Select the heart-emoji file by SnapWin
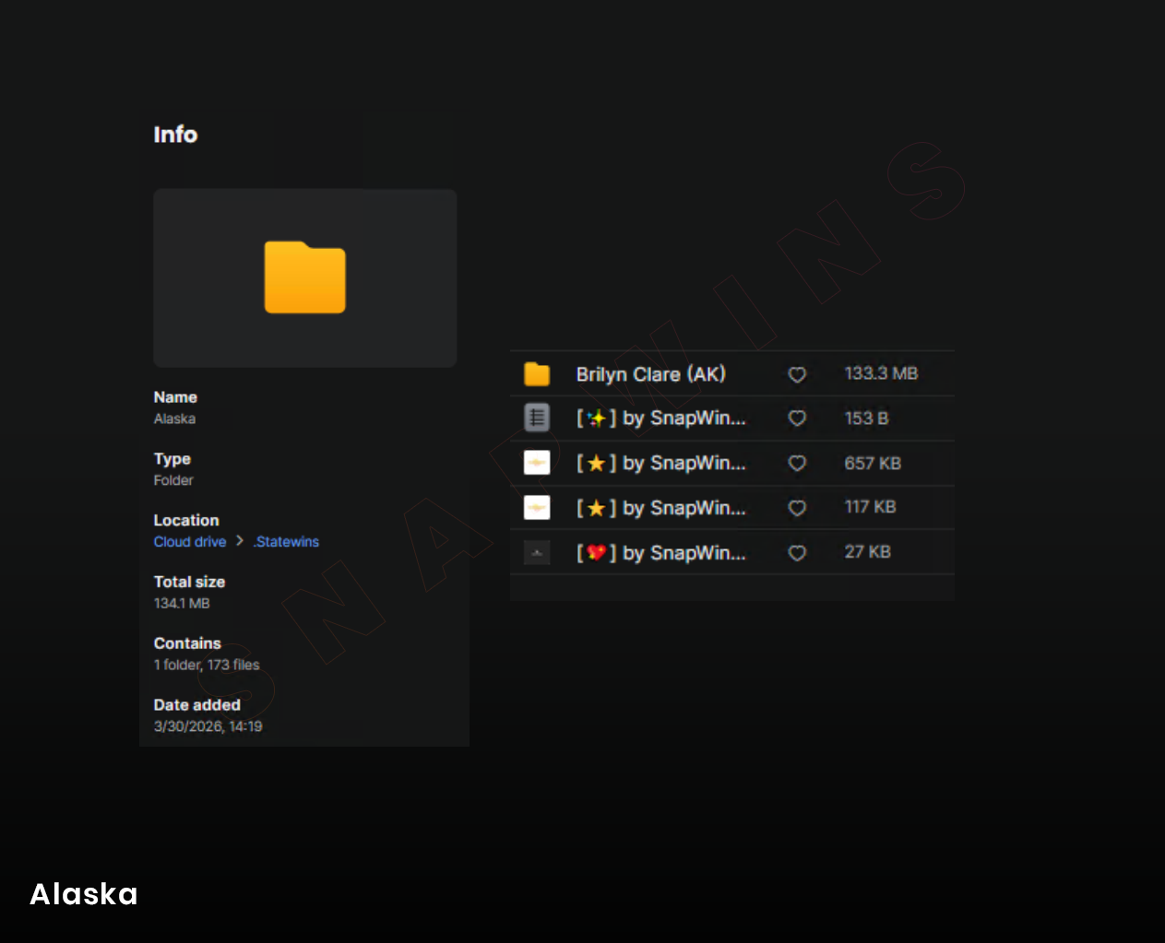The height and width of the screenshot is (943, 1165). pos(660,553)
